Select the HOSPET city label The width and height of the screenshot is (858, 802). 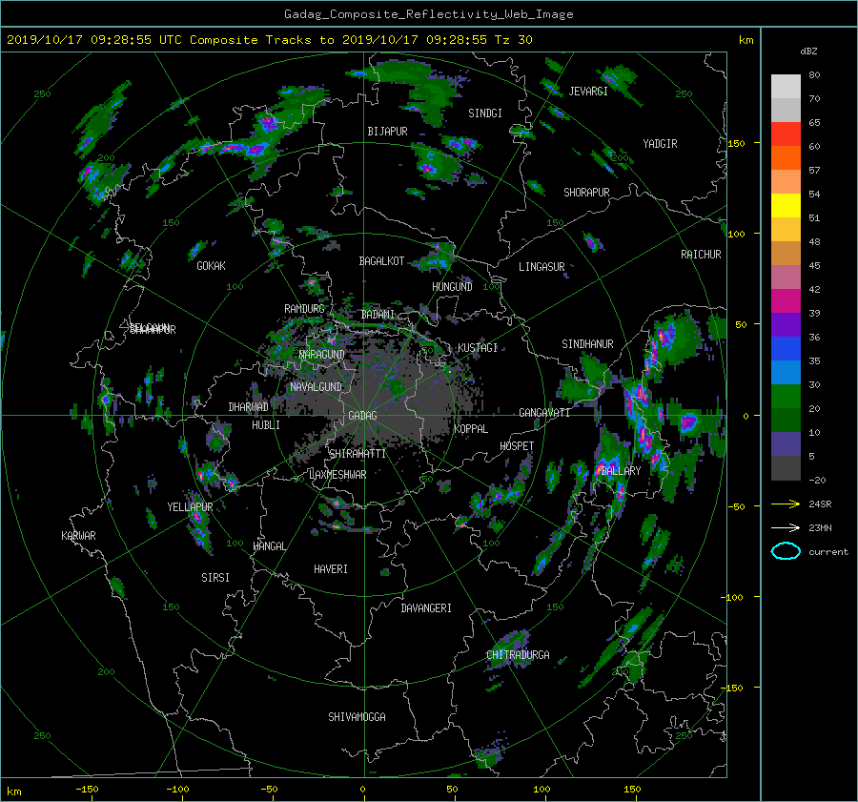517,446
